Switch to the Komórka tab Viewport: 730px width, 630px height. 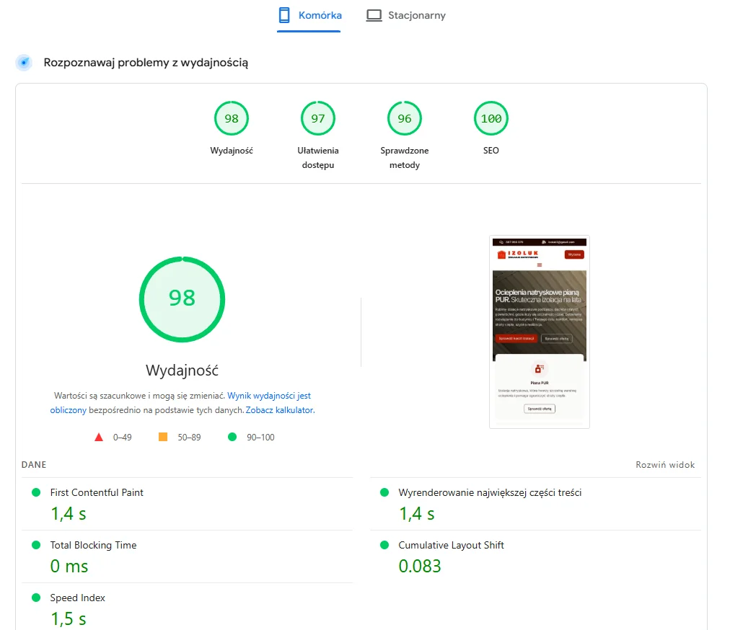pyautogui.click(x=309, y=16)
